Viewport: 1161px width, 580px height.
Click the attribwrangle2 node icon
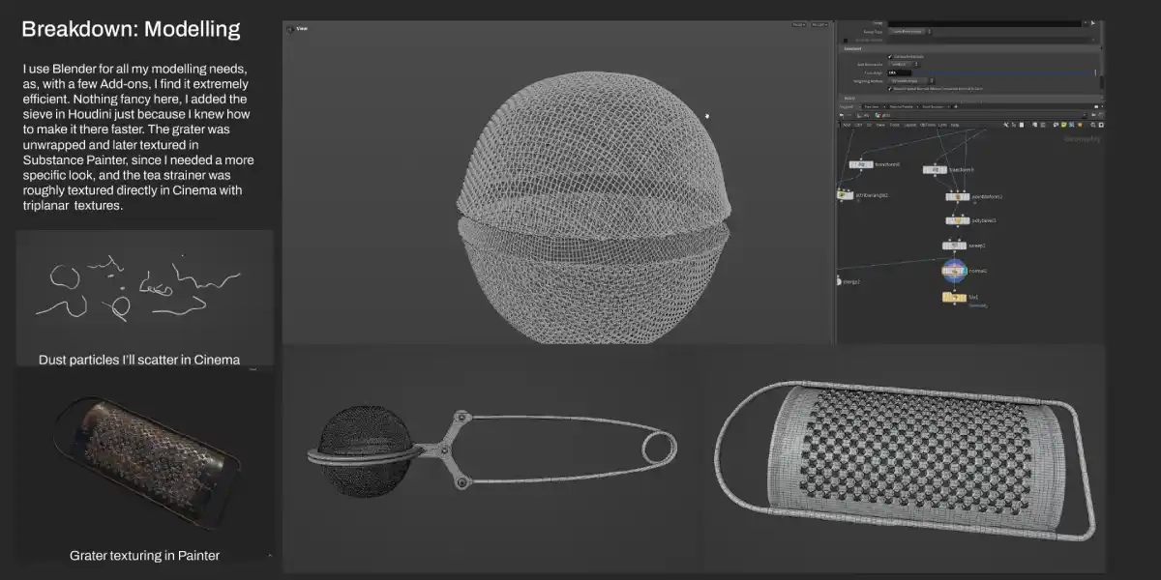point(844,194)
